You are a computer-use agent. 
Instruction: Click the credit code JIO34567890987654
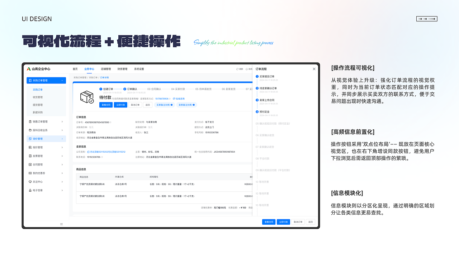[224, 152]
